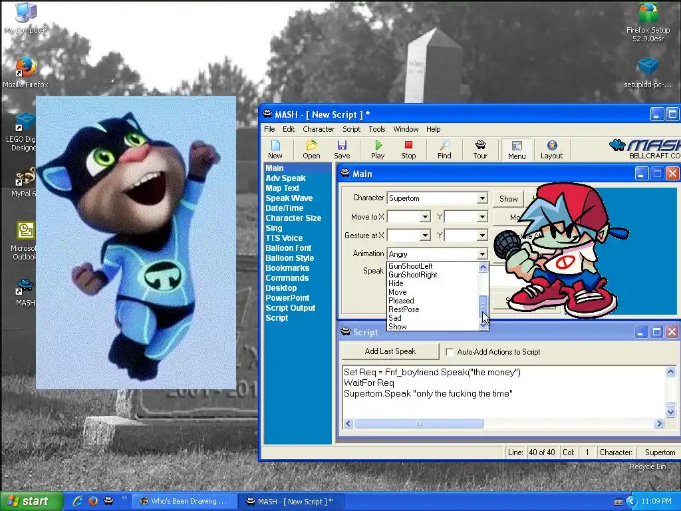Viewport: 681px width, 511px height.
Task: Click the Supertom character image window
Action: point(136,242)
